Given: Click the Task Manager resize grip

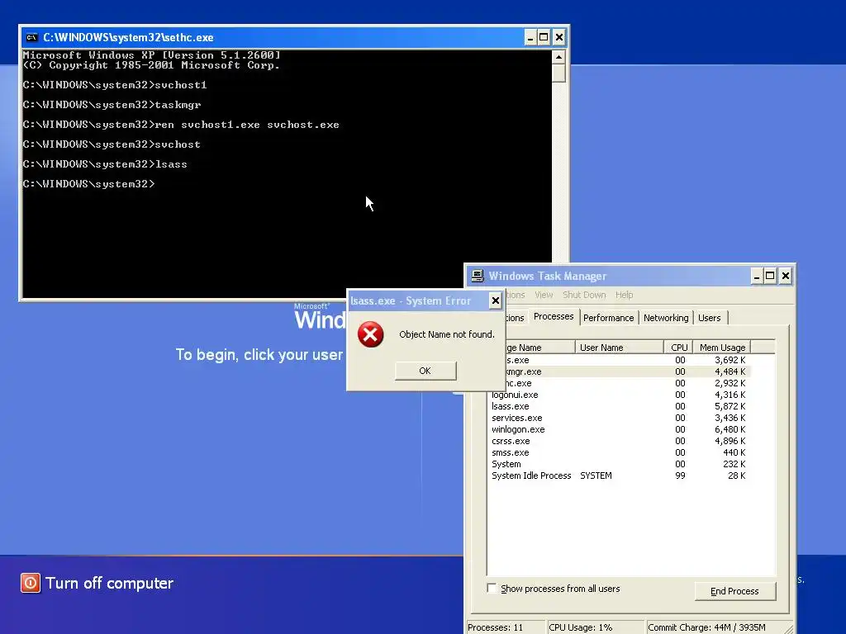Looking at the screenshot, I should pyautogui.click(x=787, y=628).
